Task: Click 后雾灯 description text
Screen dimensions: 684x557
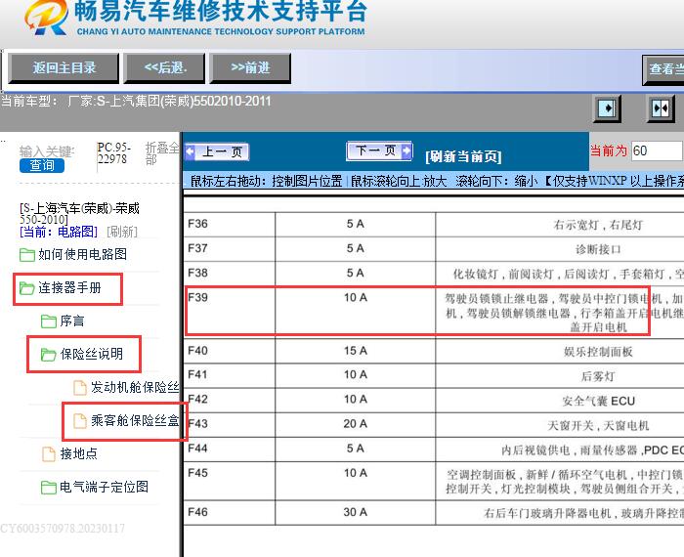Action: 598,376
